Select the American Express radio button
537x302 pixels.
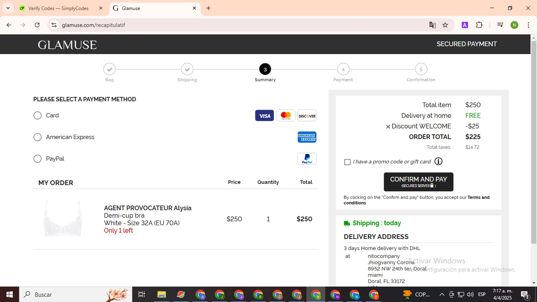coord(38,137)
